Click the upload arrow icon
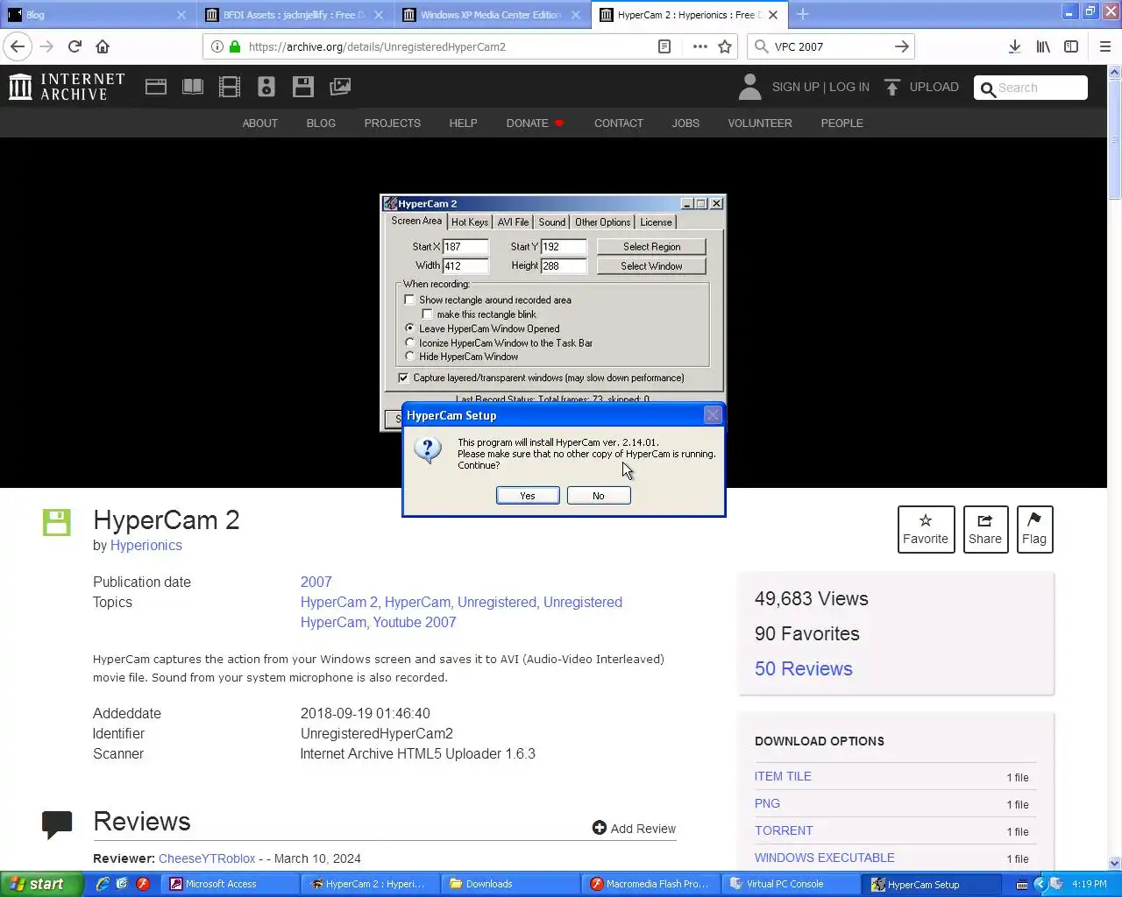The height and width of the screenshot is (897, 1122). point(892,87)
